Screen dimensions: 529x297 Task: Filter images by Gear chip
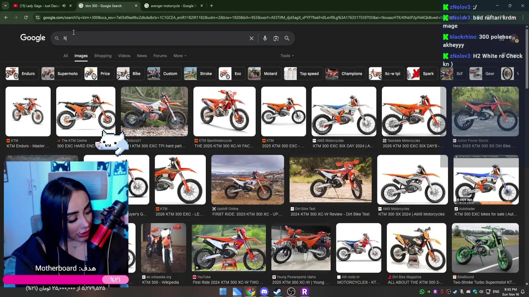tap(483, 73)
